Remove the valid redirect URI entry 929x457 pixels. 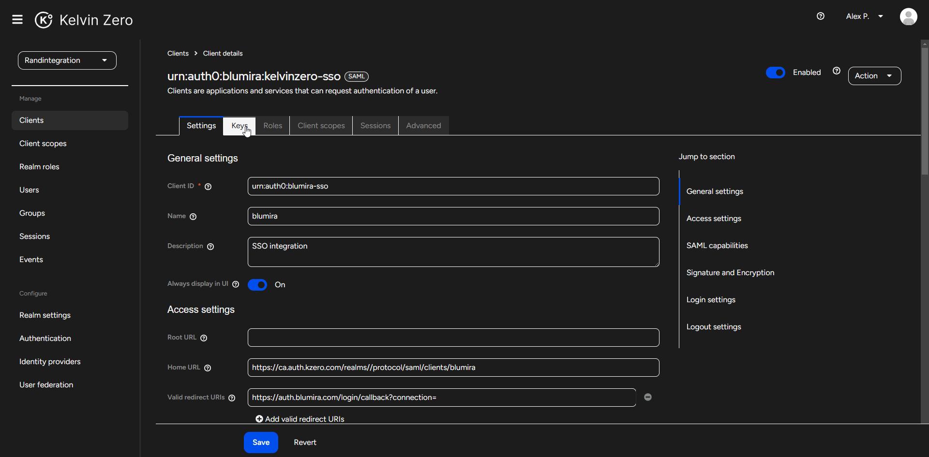[648, 397]
